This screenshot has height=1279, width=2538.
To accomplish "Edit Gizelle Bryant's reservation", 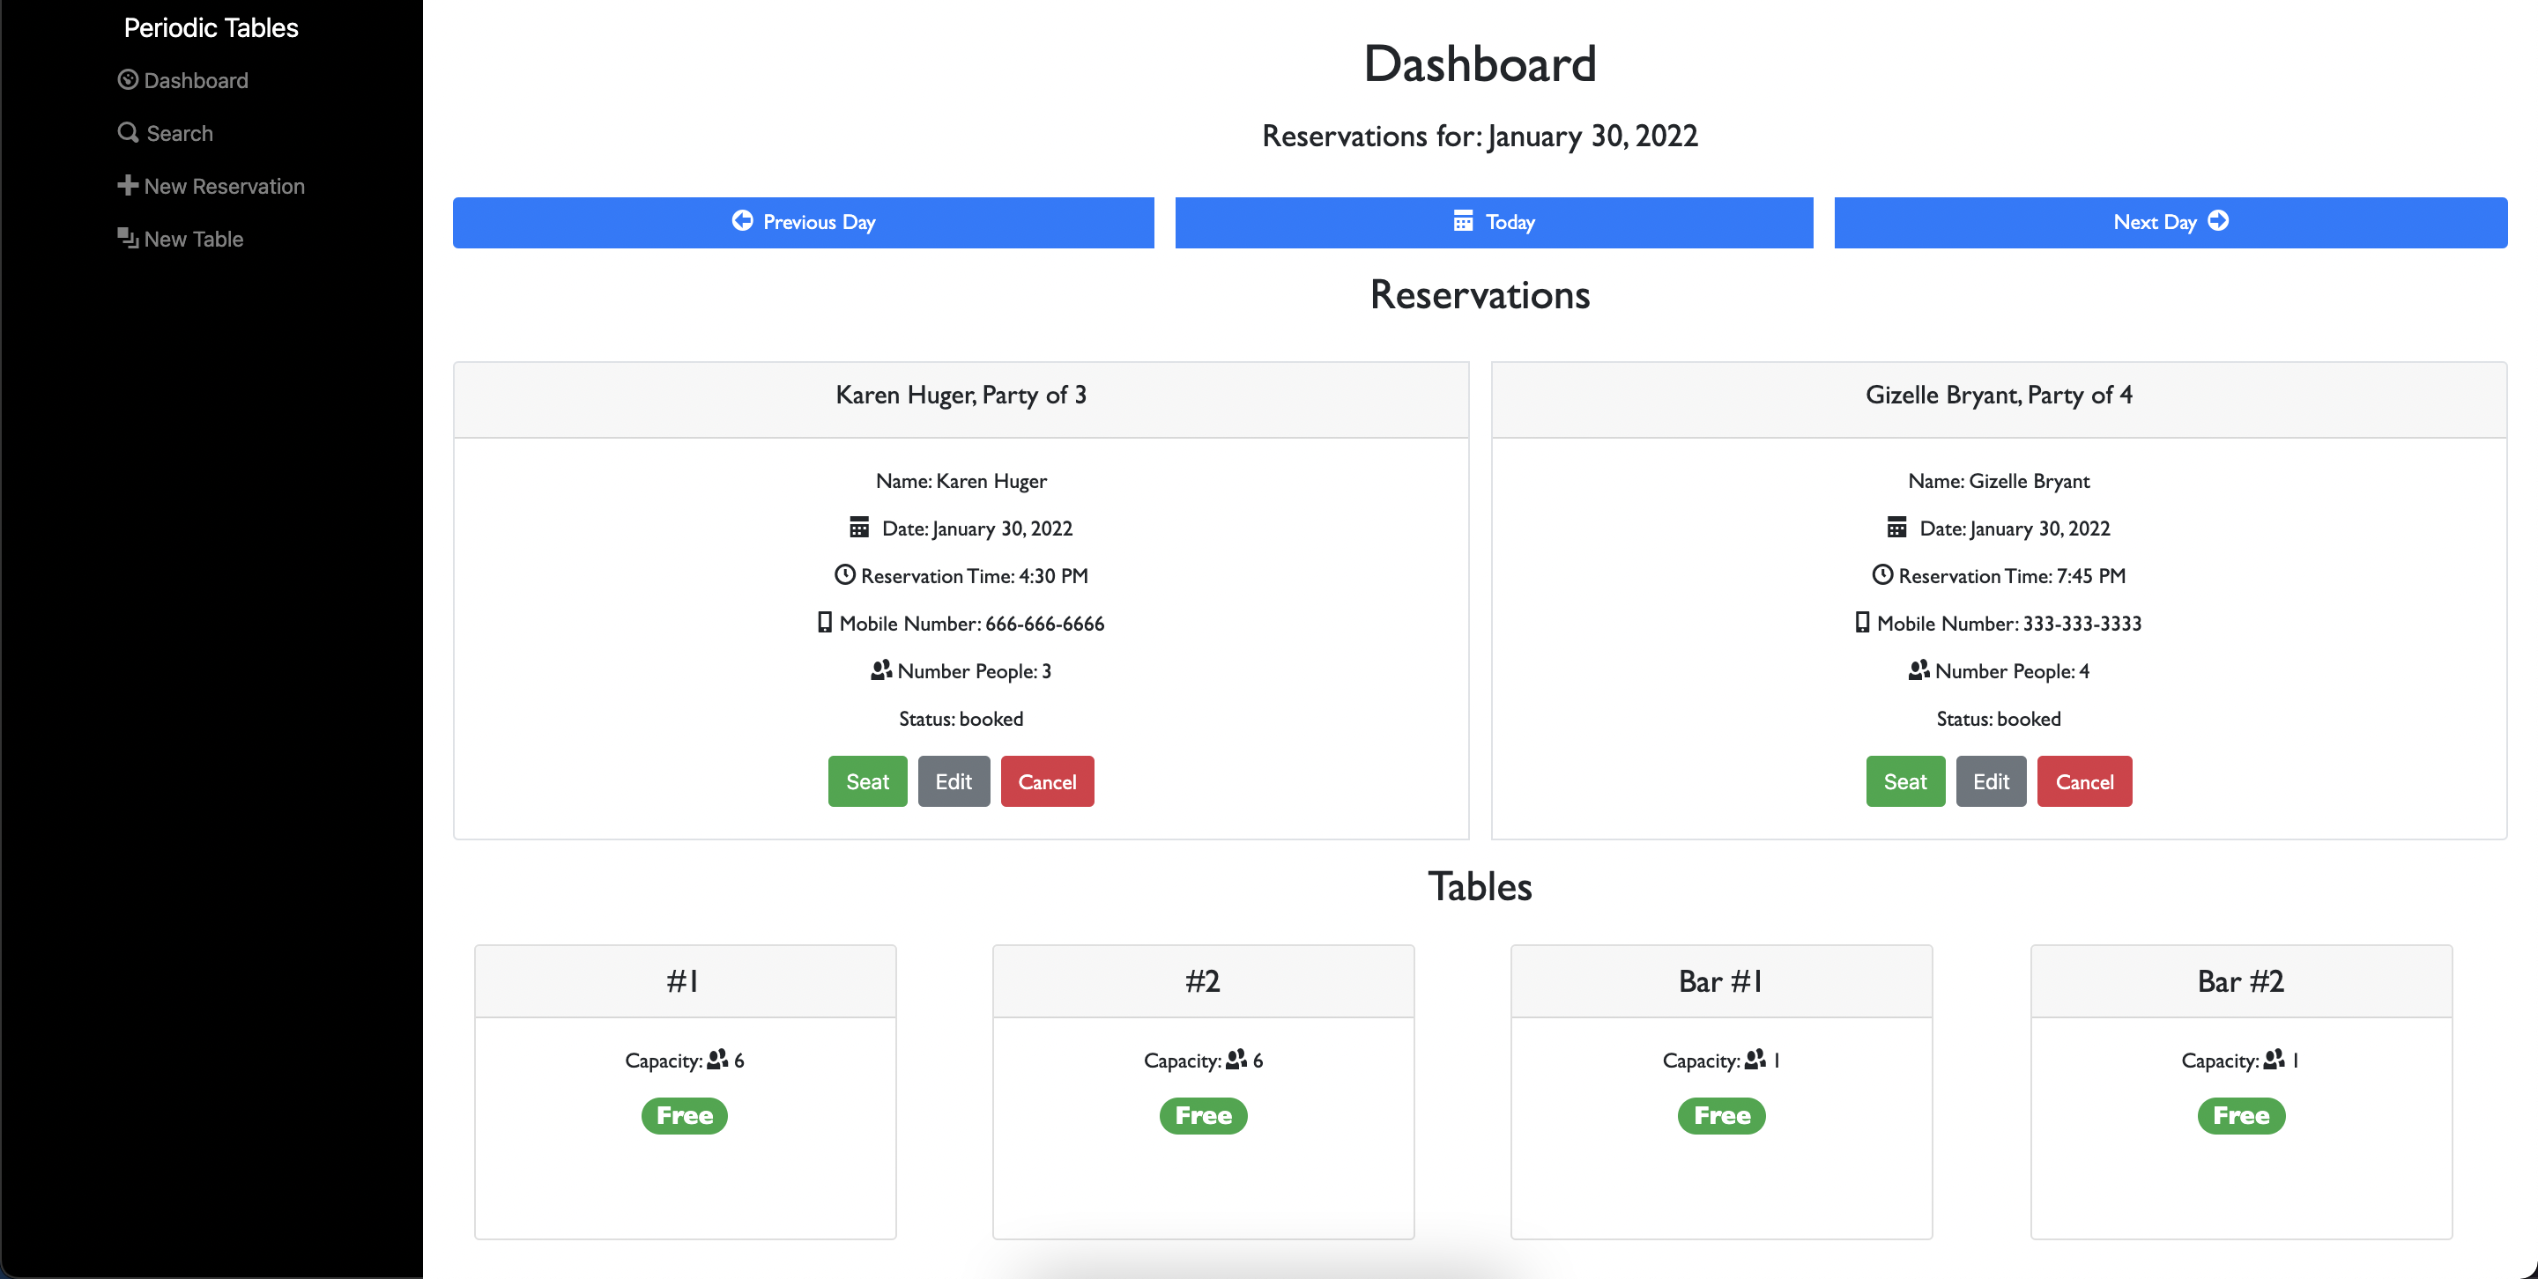I will point(1990,780).
